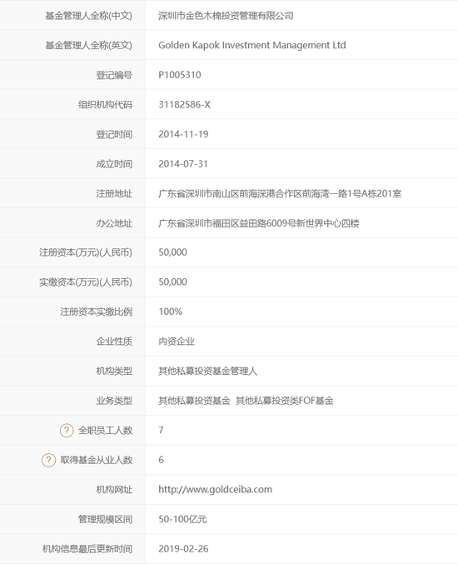
Task: Click label 机构信息最后更新时间
Action: click(87, 548)
